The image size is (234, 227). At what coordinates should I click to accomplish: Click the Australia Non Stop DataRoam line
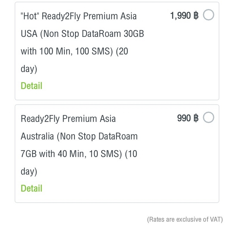[x=79, y=136]
